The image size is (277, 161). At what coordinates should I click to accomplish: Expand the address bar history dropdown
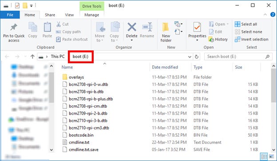point(190,57)
